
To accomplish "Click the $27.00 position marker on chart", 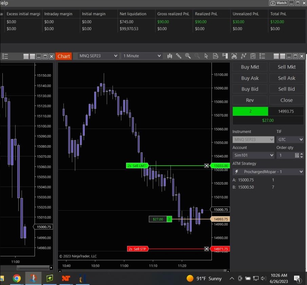I will click(160, 219).
